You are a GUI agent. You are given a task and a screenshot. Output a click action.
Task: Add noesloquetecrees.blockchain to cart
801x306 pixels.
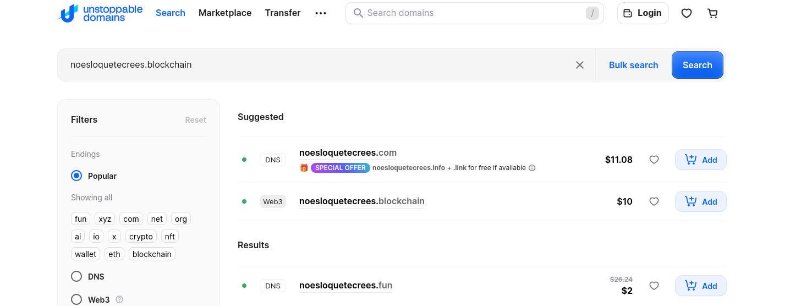pos(700,201)
